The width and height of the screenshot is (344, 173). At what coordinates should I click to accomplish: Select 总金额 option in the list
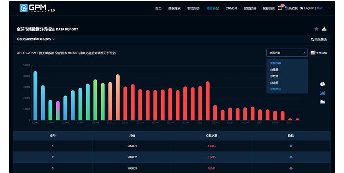274,82
